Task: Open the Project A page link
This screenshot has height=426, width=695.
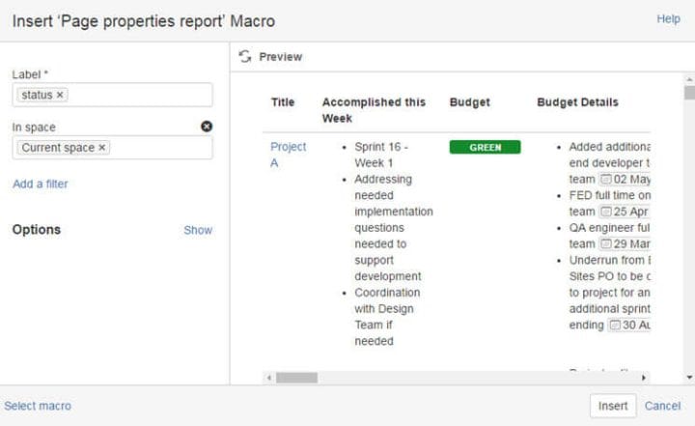Action: coord(288,155)
